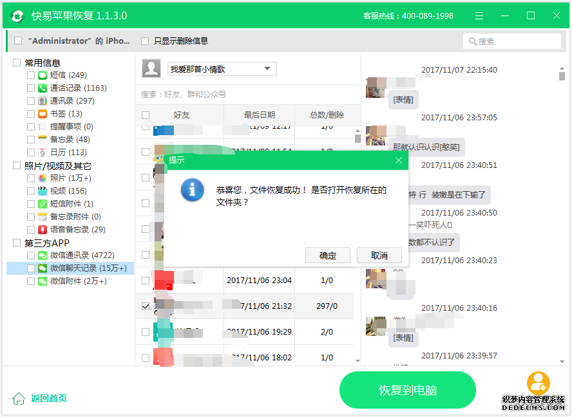This screenshot has height=417, width=572.
Task: Click the 书签 bookmark icon
Action: tap(43, 114)
